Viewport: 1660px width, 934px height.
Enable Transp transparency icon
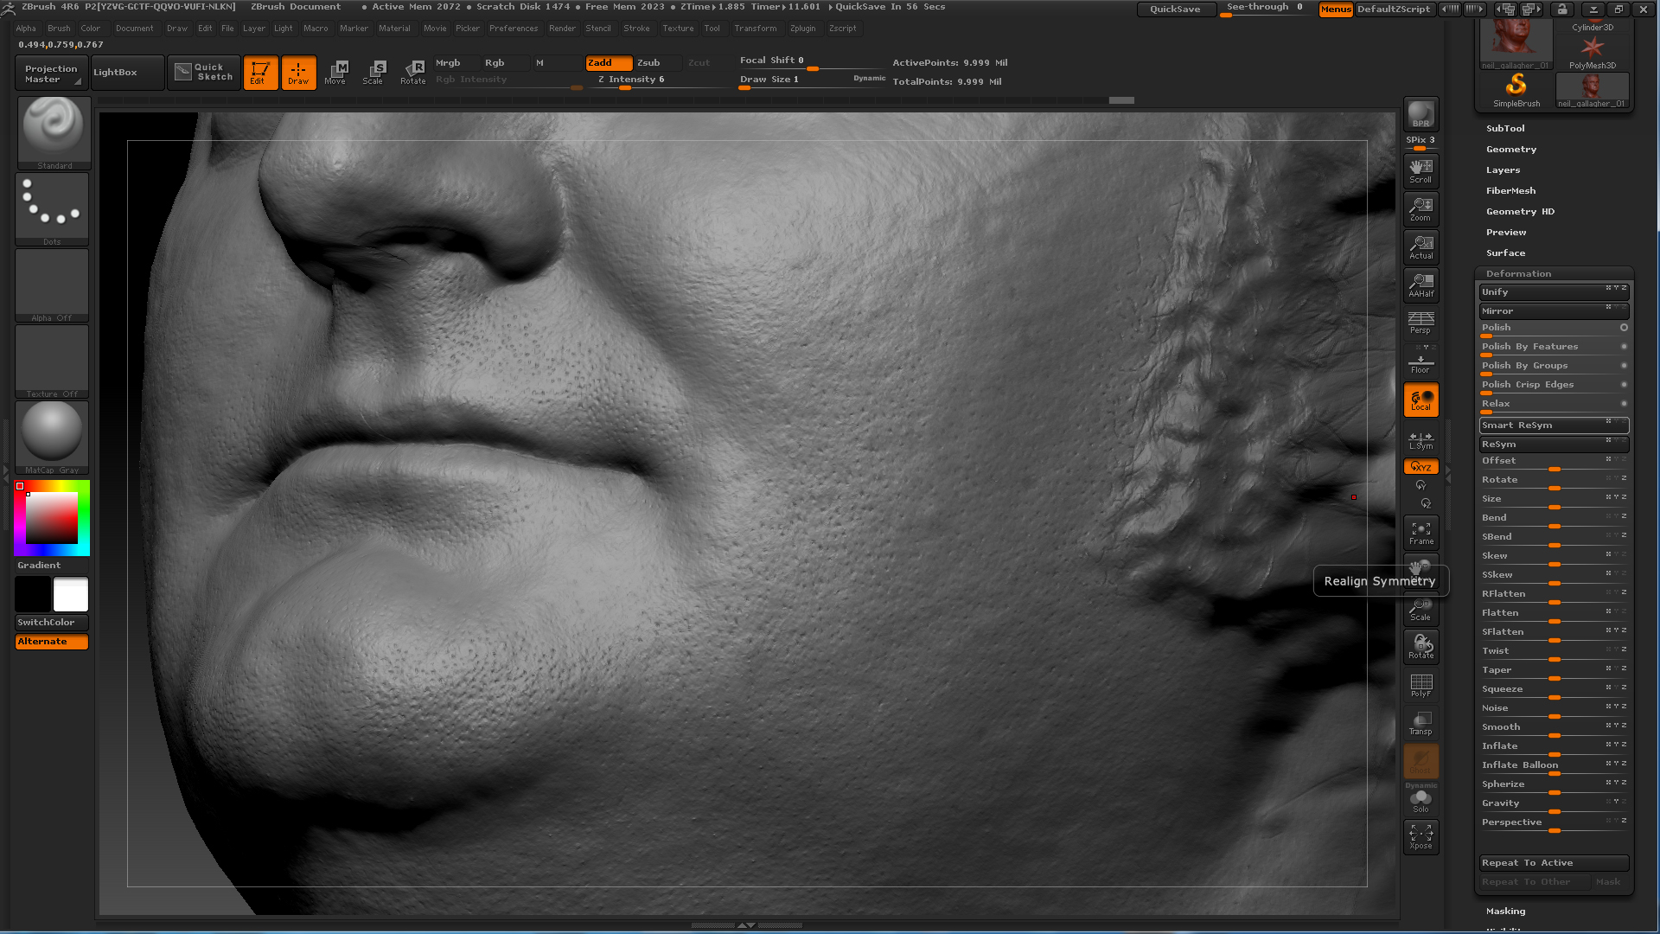pos(1421,722)
